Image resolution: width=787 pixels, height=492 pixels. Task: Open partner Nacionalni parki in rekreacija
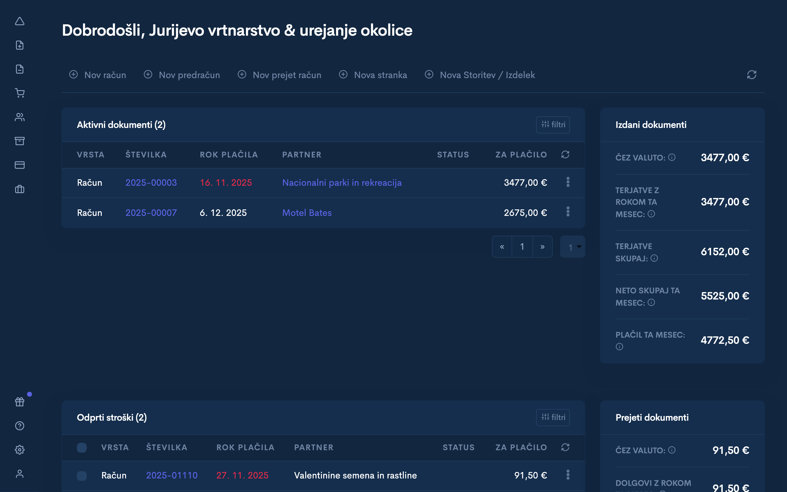(342, 183)
